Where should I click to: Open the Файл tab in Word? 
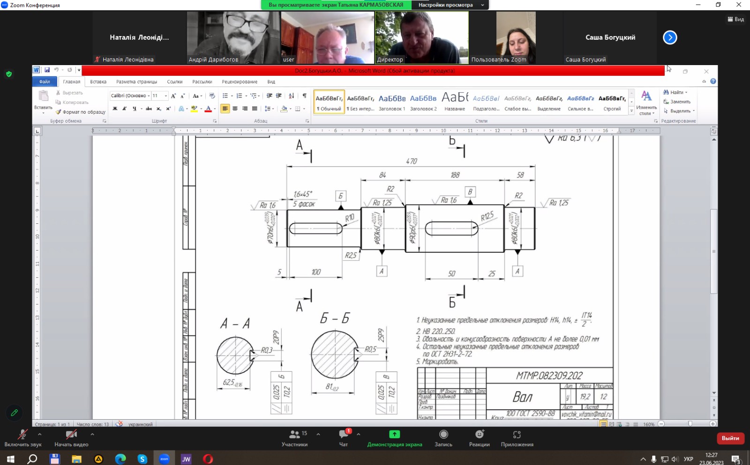[x=45, y=82]
